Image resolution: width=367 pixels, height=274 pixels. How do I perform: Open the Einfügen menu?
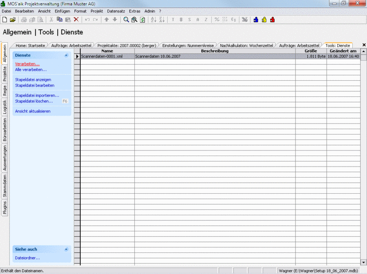(62, 11)
